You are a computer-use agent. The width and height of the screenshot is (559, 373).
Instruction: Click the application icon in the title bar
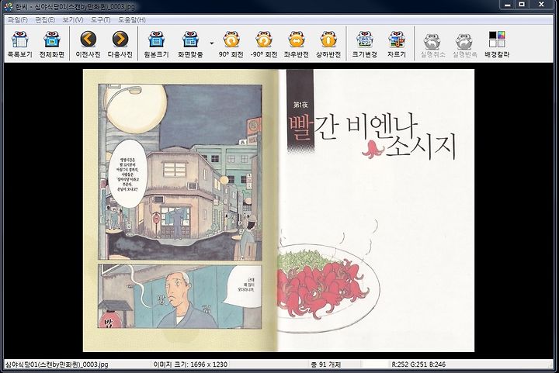click(8, 7)
